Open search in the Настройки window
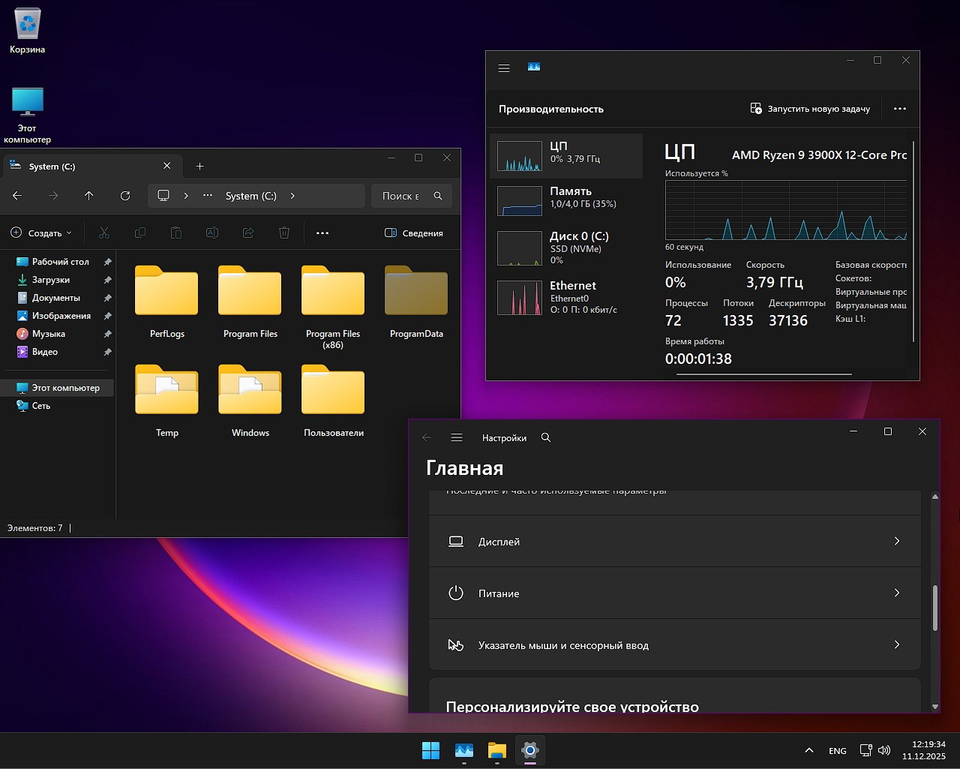Viewport: 960px width, 769px height. 546,437
